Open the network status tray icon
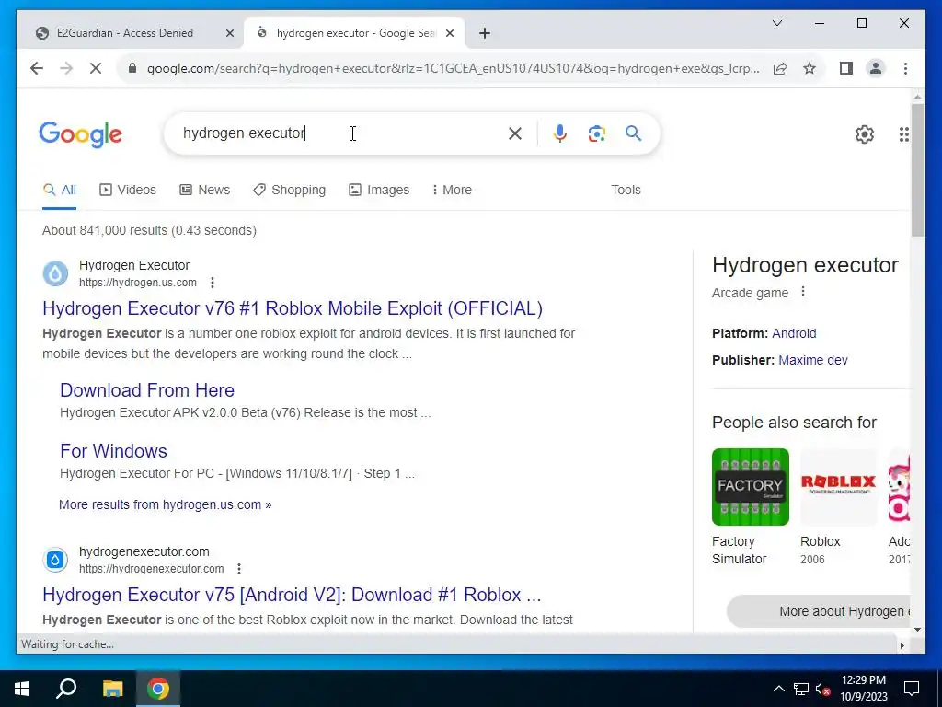The height and width of the screenshot is (707, 942). pyautogui.click(x=801, y=689)
